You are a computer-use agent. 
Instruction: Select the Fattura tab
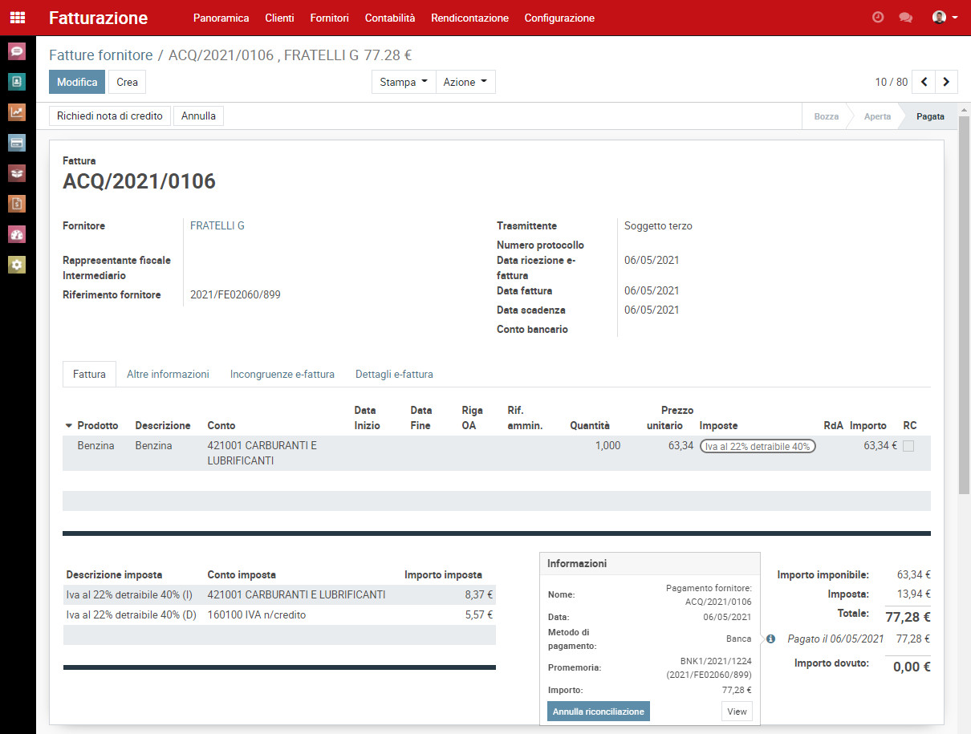coord(89,374)
